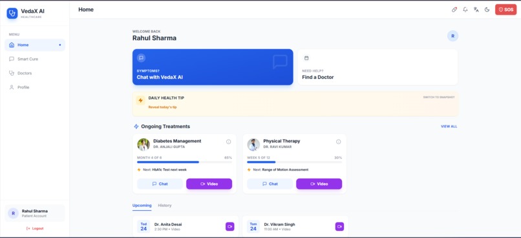This screenshot has width=521, height=238.
Task: Open the language translate icon
Action: point(476,10)
